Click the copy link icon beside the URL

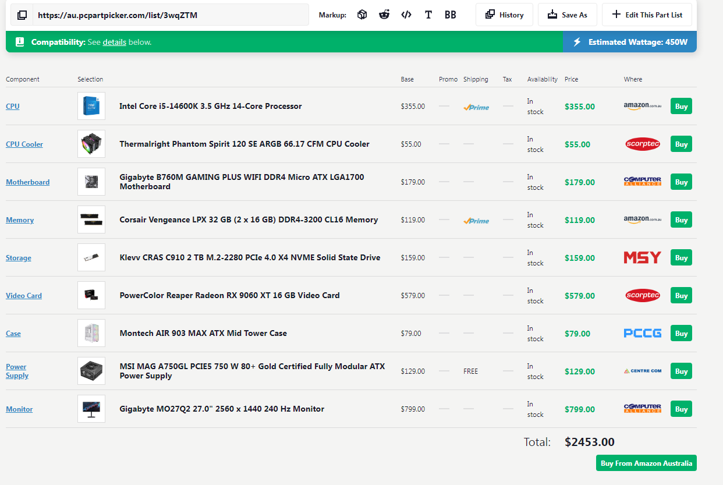tap(22, 15)
